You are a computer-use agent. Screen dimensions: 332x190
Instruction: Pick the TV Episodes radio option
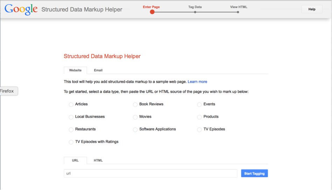pyautogui.click(x=199, y=129)
